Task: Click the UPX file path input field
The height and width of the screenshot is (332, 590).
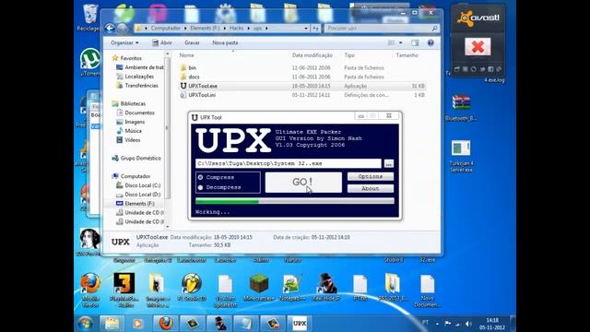Action: click(x=289, y=163)
